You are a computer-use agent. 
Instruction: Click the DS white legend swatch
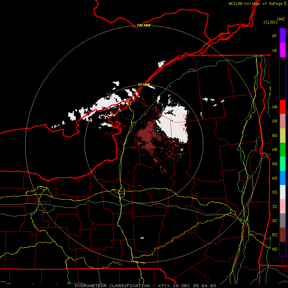click(x=283, y=192)
